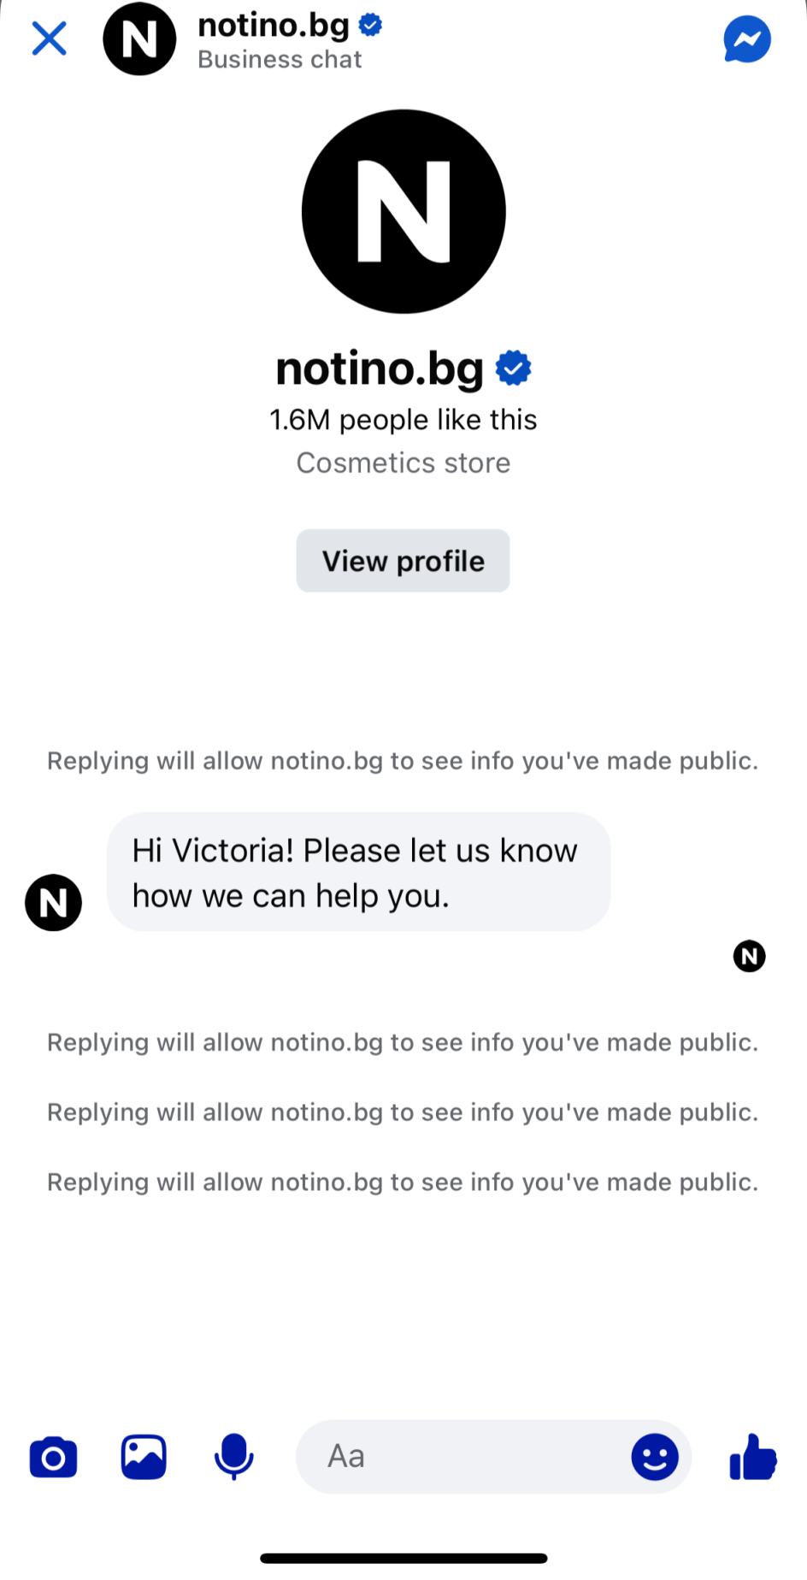Tap the large notino.bg profile picture
The image size is (807, 1580).
point(403,211)
